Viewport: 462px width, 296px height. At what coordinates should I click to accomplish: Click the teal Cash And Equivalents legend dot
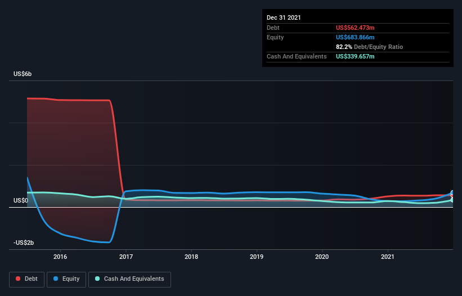coord(97,279)
